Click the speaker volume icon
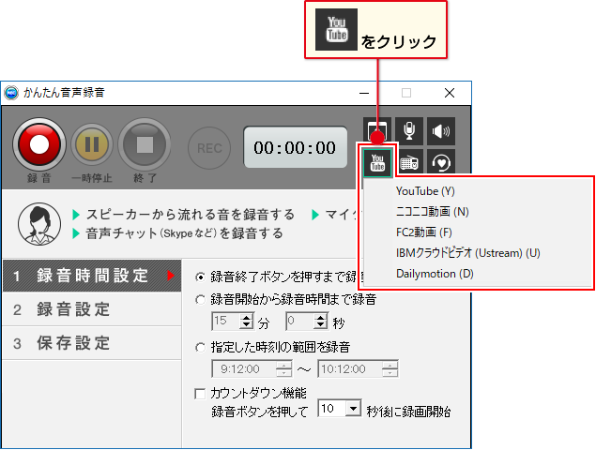The height and width of the screenshot is (450, 596). tap(440, 130)
